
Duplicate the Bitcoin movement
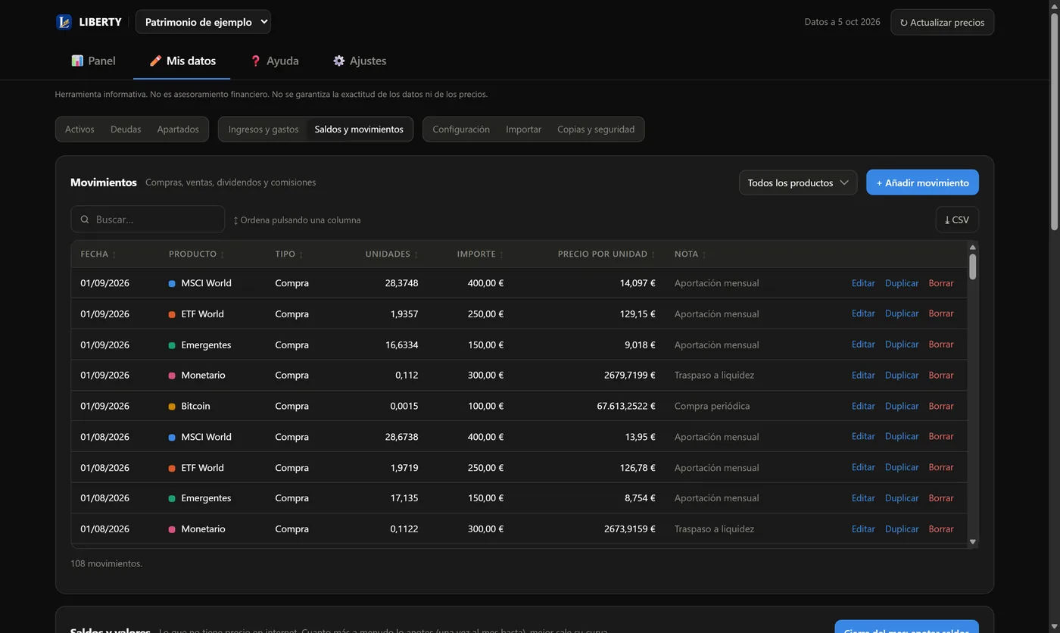[902, 406]
